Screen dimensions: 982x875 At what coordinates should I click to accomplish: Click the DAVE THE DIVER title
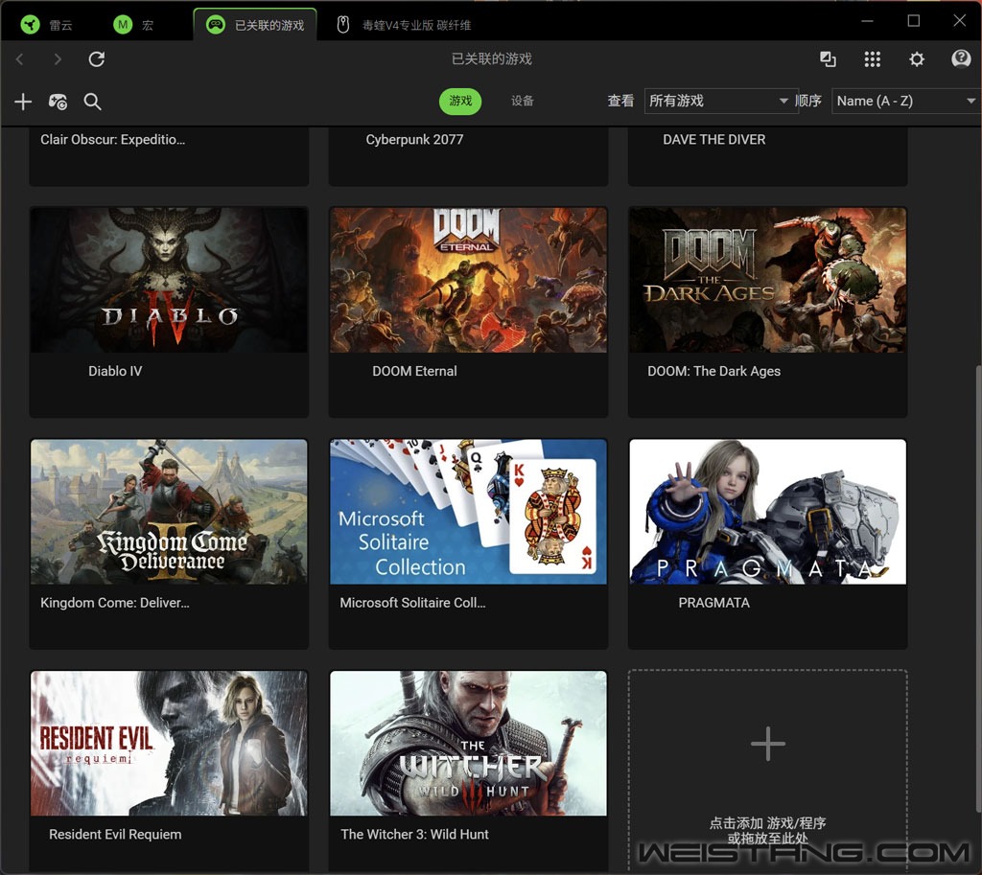coord(713,140)
